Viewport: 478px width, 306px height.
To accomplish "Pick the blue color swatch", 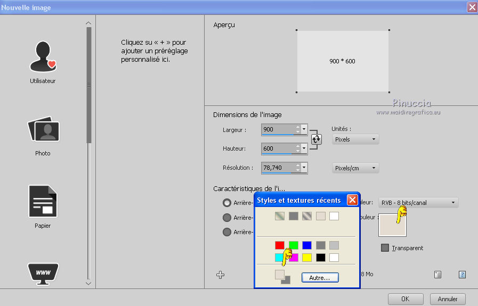I will tap(307, 245).
